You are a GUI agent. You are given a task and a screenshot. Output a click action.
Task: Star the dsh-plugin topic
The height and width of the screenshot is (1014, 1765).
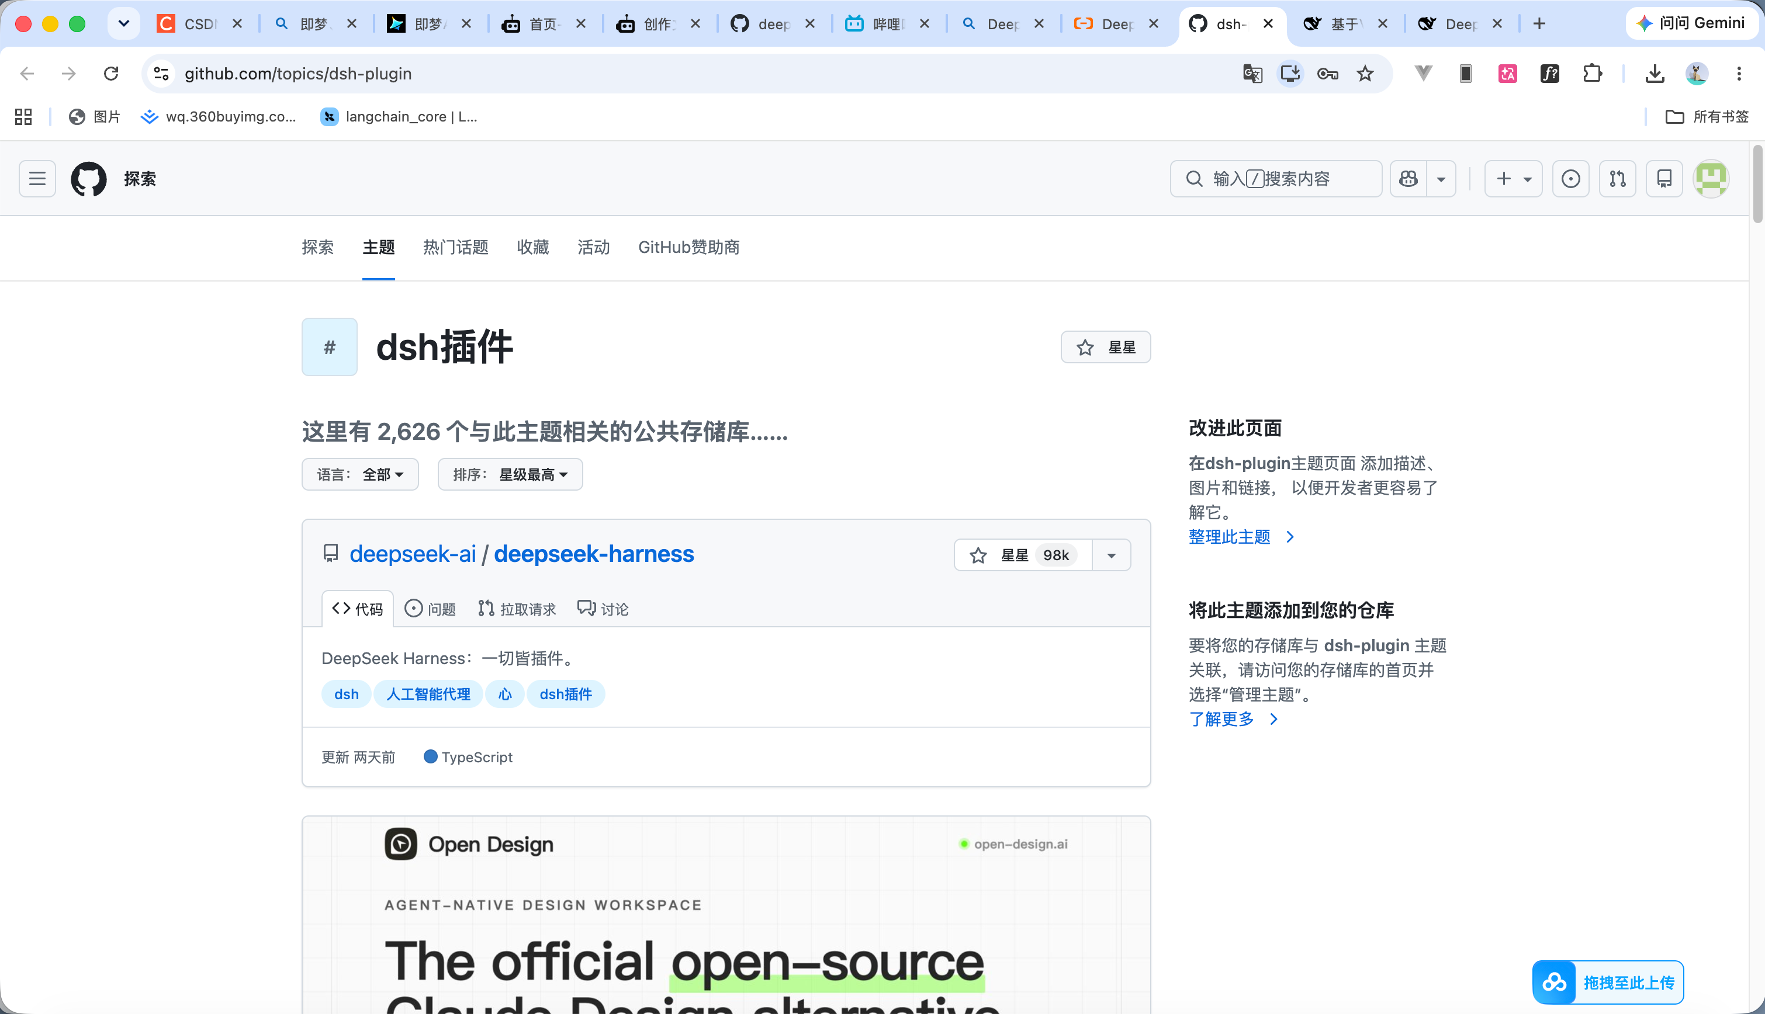tap(1105, 348)
